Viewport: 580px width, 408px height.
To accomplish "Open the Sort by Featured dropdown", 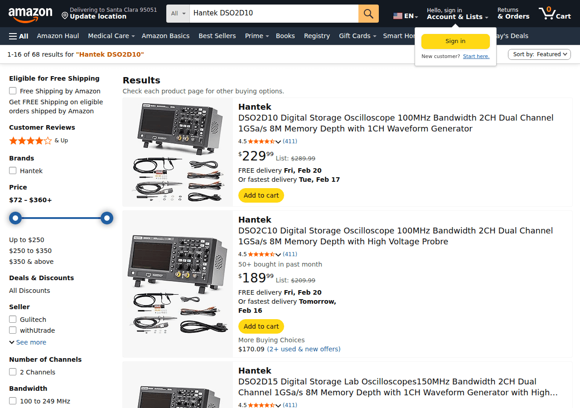I will click(539, 54).
